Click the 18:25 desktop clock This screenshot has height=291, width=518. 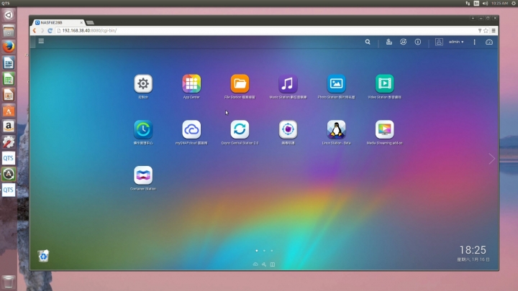(x=473, y=250)
